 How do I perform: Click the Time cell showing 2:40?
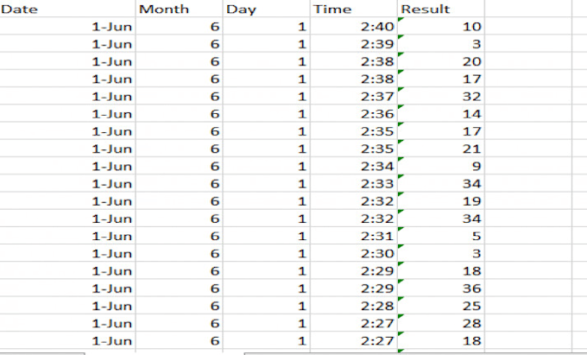[x=353, y=26]
